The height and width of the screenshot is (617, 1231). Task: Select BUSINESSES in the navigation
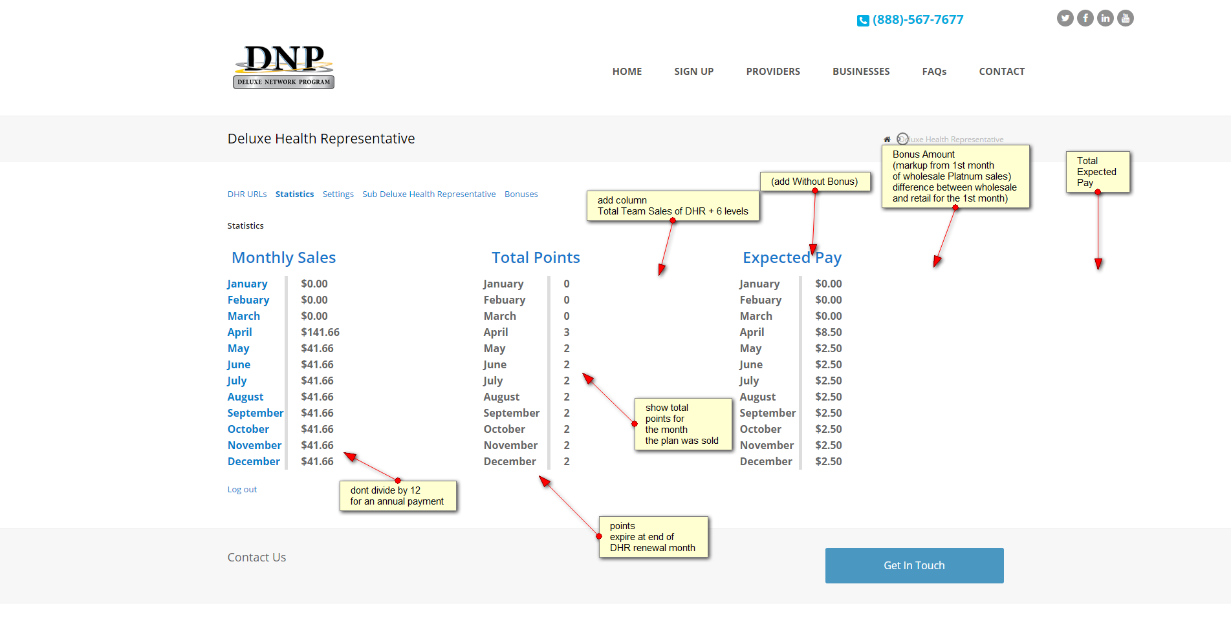pos(861,72)
